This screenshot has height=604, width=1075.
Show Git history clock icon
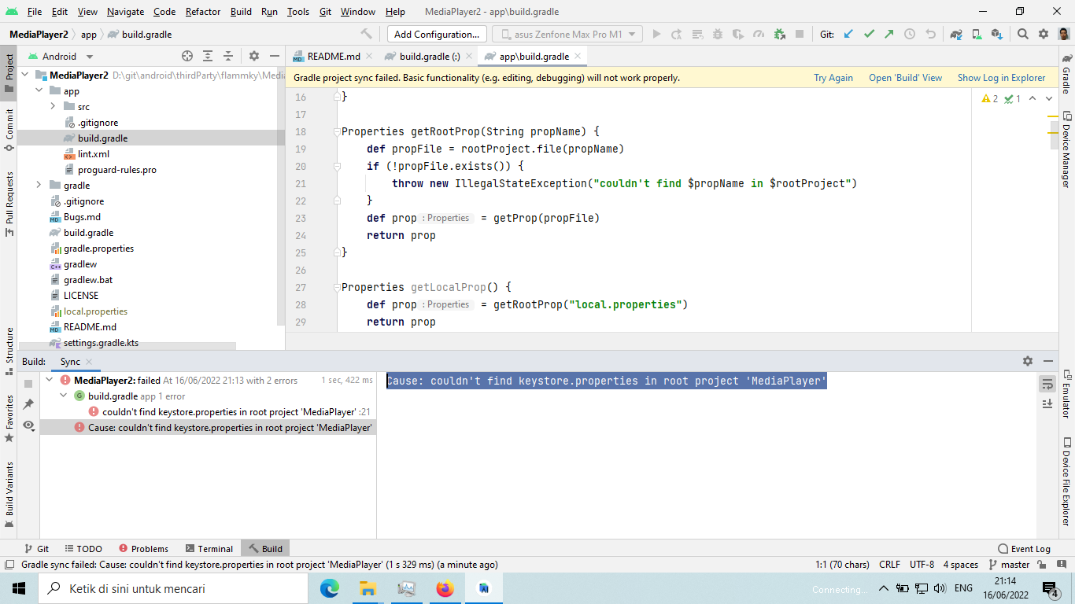click(910, 34)
